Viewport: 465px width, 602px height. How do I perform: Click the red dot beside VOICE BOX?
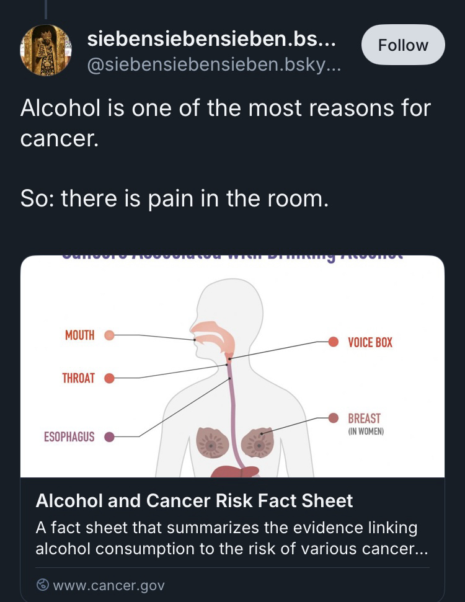pyautogui.click(x=334, y=342)
